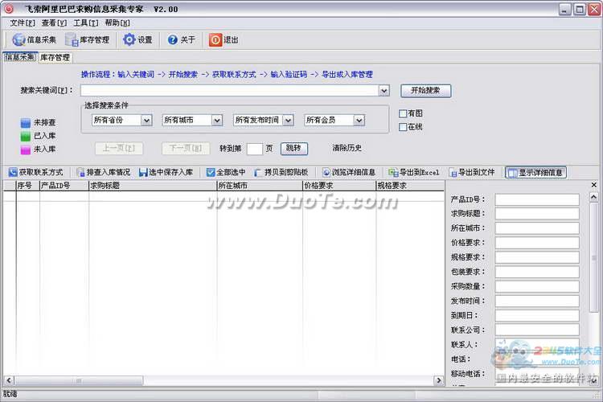Open the 所有会员 dropdown
The height and width of the screenshot is (402, 603).
[359, 121]
